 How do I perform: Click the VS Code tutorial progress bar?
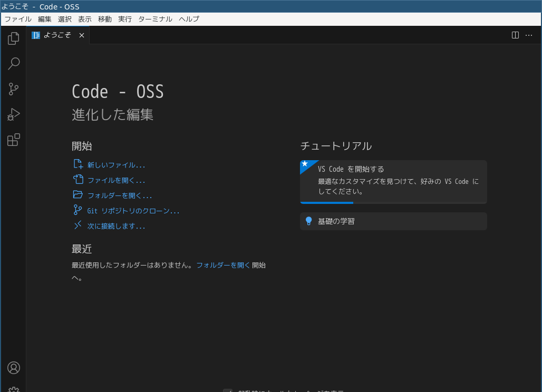(x=393, y=203)
